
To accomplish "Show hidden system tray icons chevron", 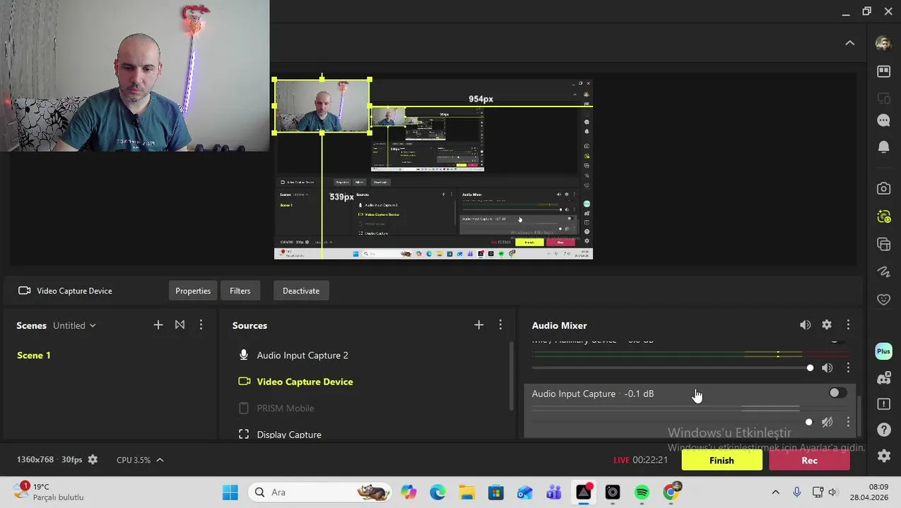I will (775, 492).
